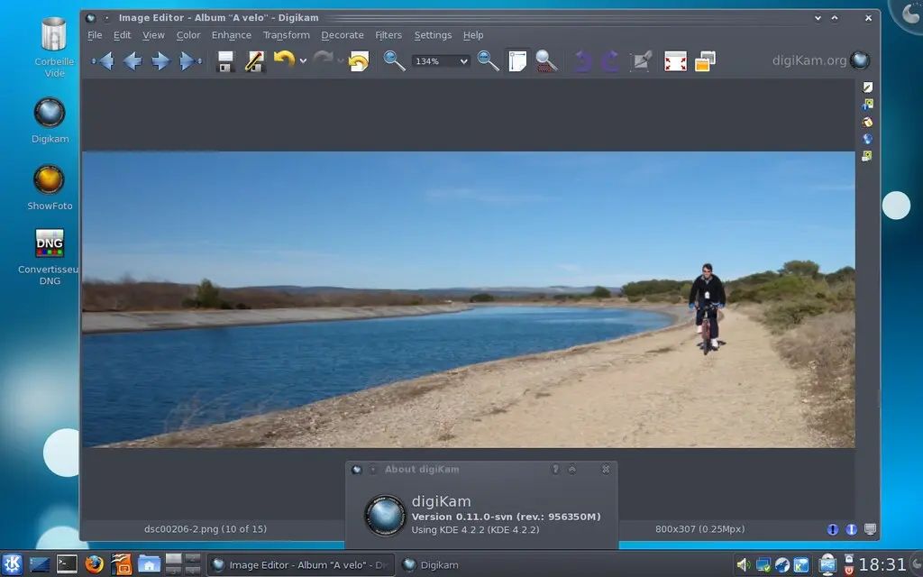Open the Filters menu
Viewport: 923px width, 577px height.
pos(388,35)
